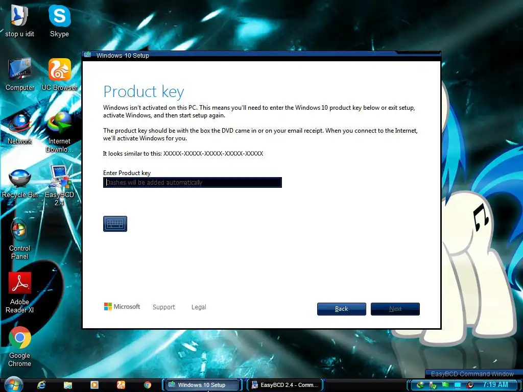Open the Windows Start orb
The image size is (523, 392).
[14, 385]
